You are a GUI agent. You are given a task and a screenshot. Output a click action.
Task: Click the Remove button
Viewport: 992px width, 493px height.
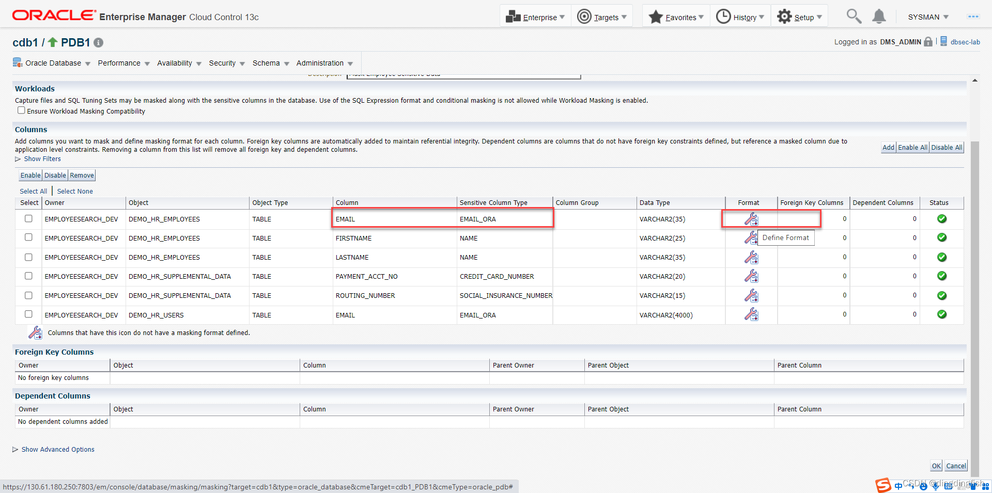tap(82, 176)
